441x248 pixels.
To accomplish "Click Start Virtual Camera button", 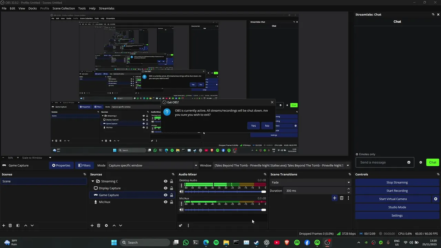I will (393, 199).
